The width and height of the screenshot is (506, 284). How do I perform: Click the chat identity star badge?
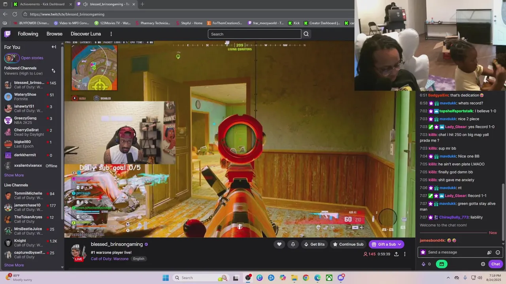[423, 252]
